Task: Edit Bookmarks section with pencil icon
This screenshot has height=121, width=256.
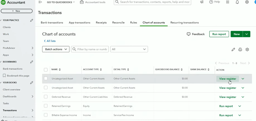Action: 32,62
